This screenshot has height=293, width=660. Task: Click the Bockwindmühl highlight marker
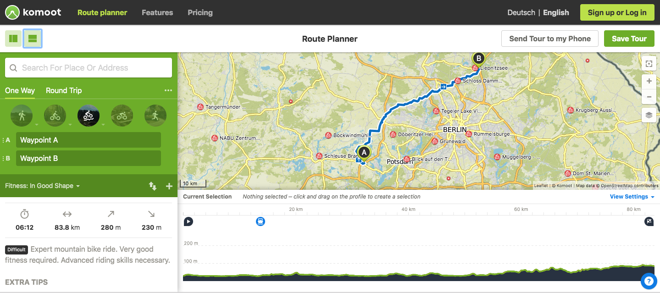[328, 135]
